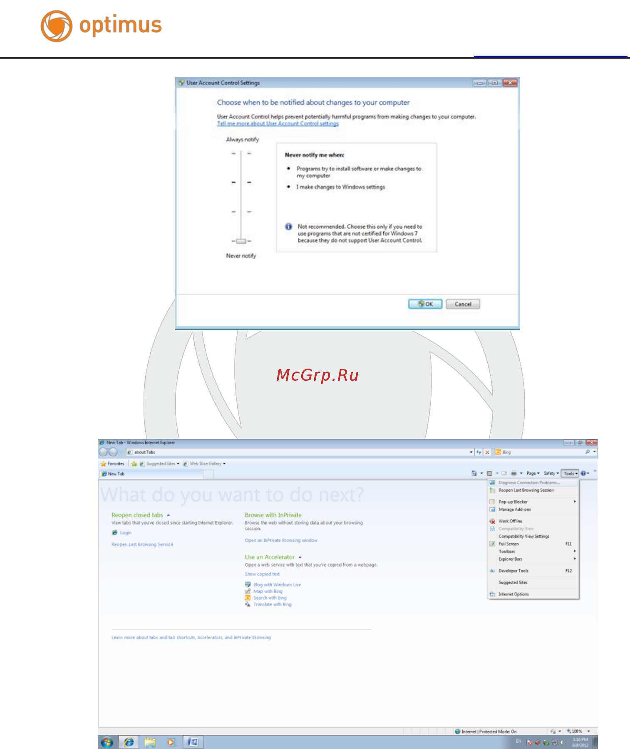Click Show copied text link
The image size is (630, 749).
(262, 574)
